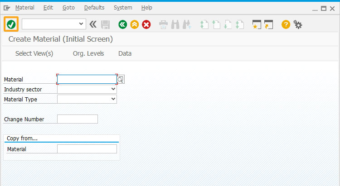
Task: Click the Org. Levels button
Action: pos(88,53)
